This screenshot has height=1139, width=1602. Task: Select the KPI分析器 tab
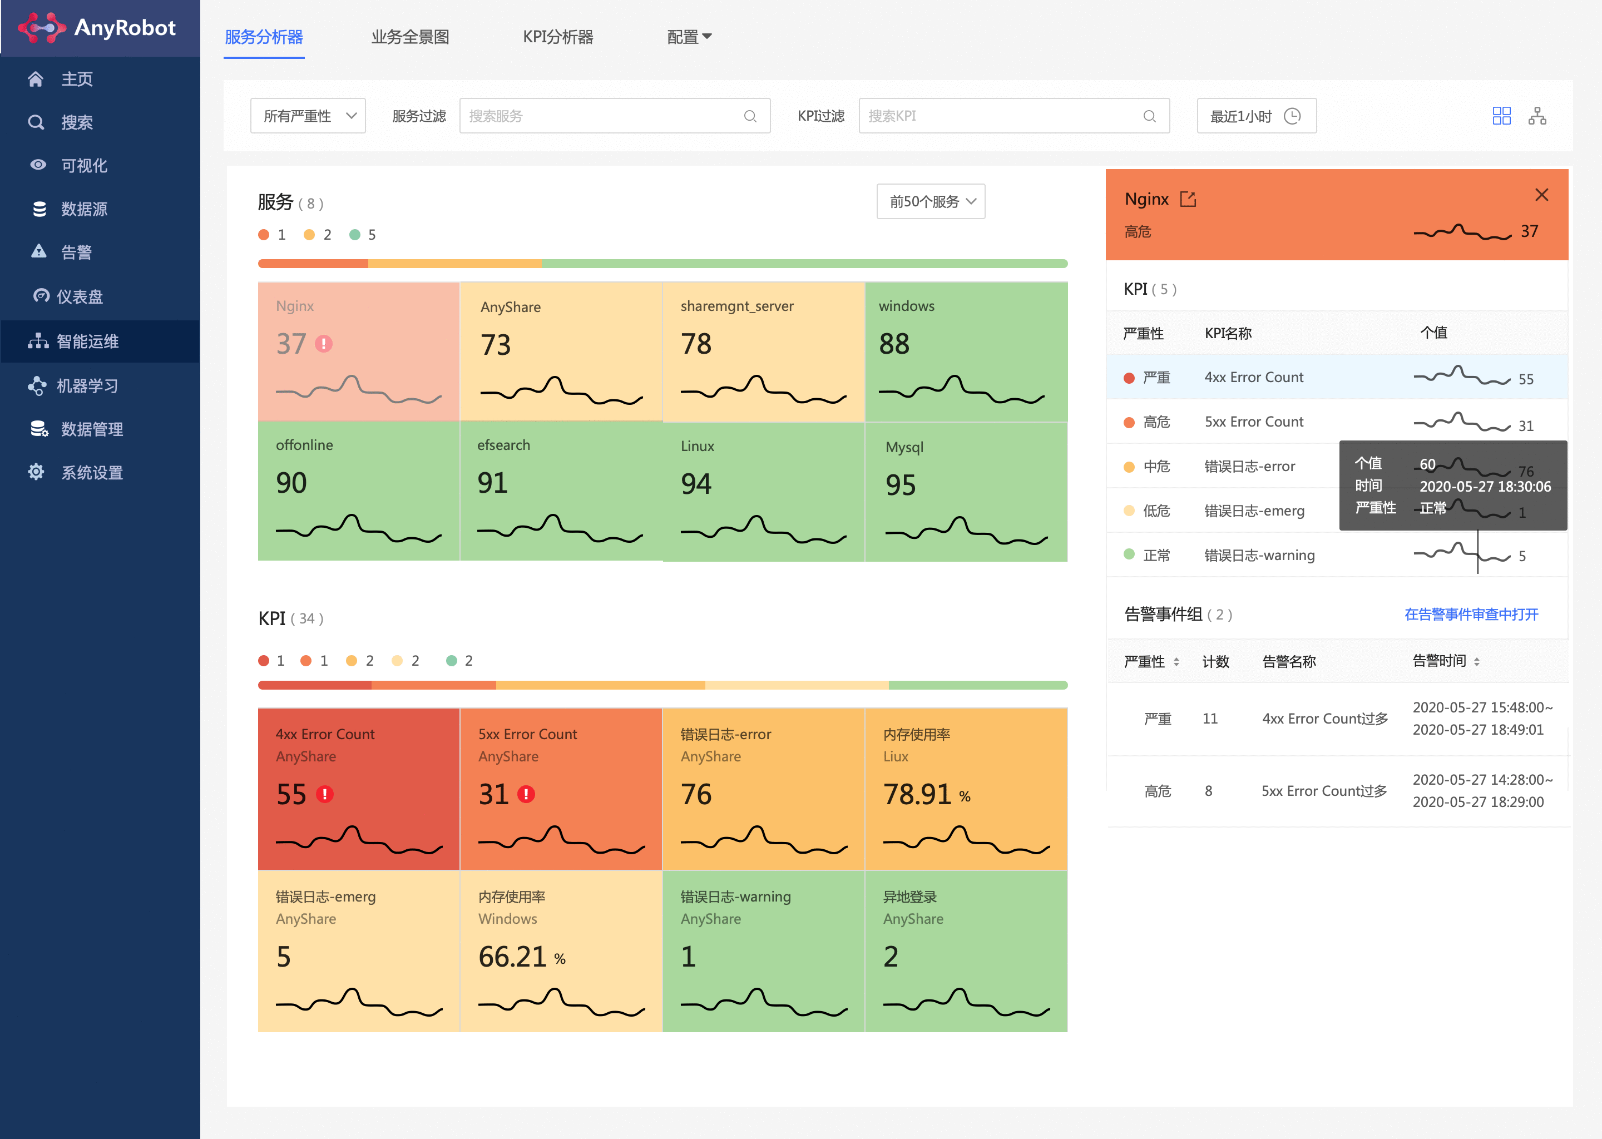(558, 37)
